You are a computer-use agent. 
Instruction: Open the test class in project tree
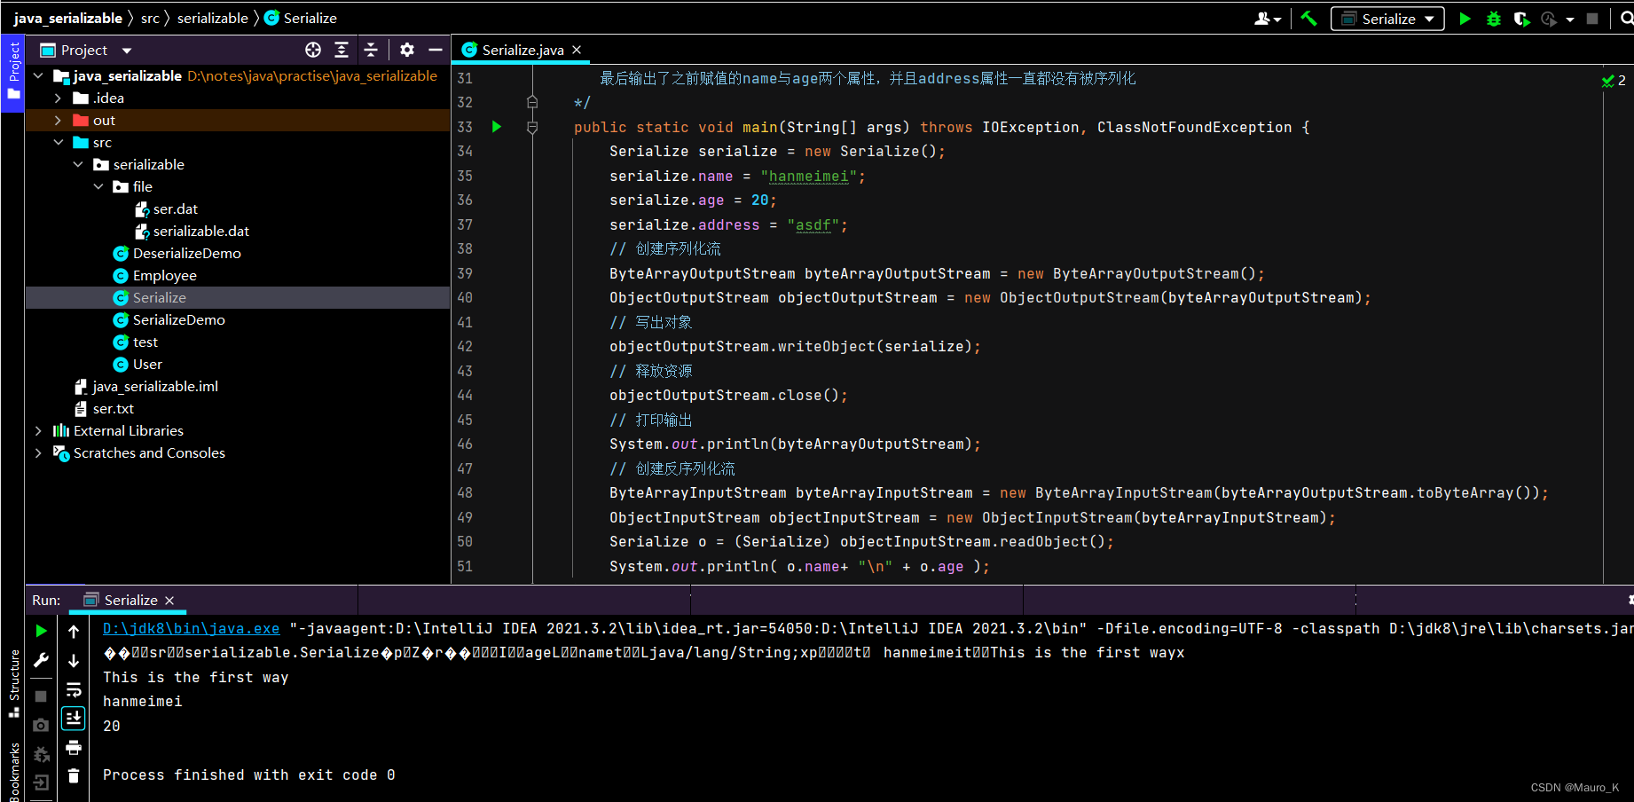point(136,342)
